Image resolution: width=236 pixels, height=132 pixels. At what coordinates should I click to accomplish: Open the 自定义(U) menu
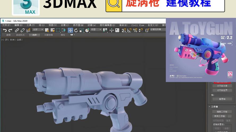[x=153, y=25]
